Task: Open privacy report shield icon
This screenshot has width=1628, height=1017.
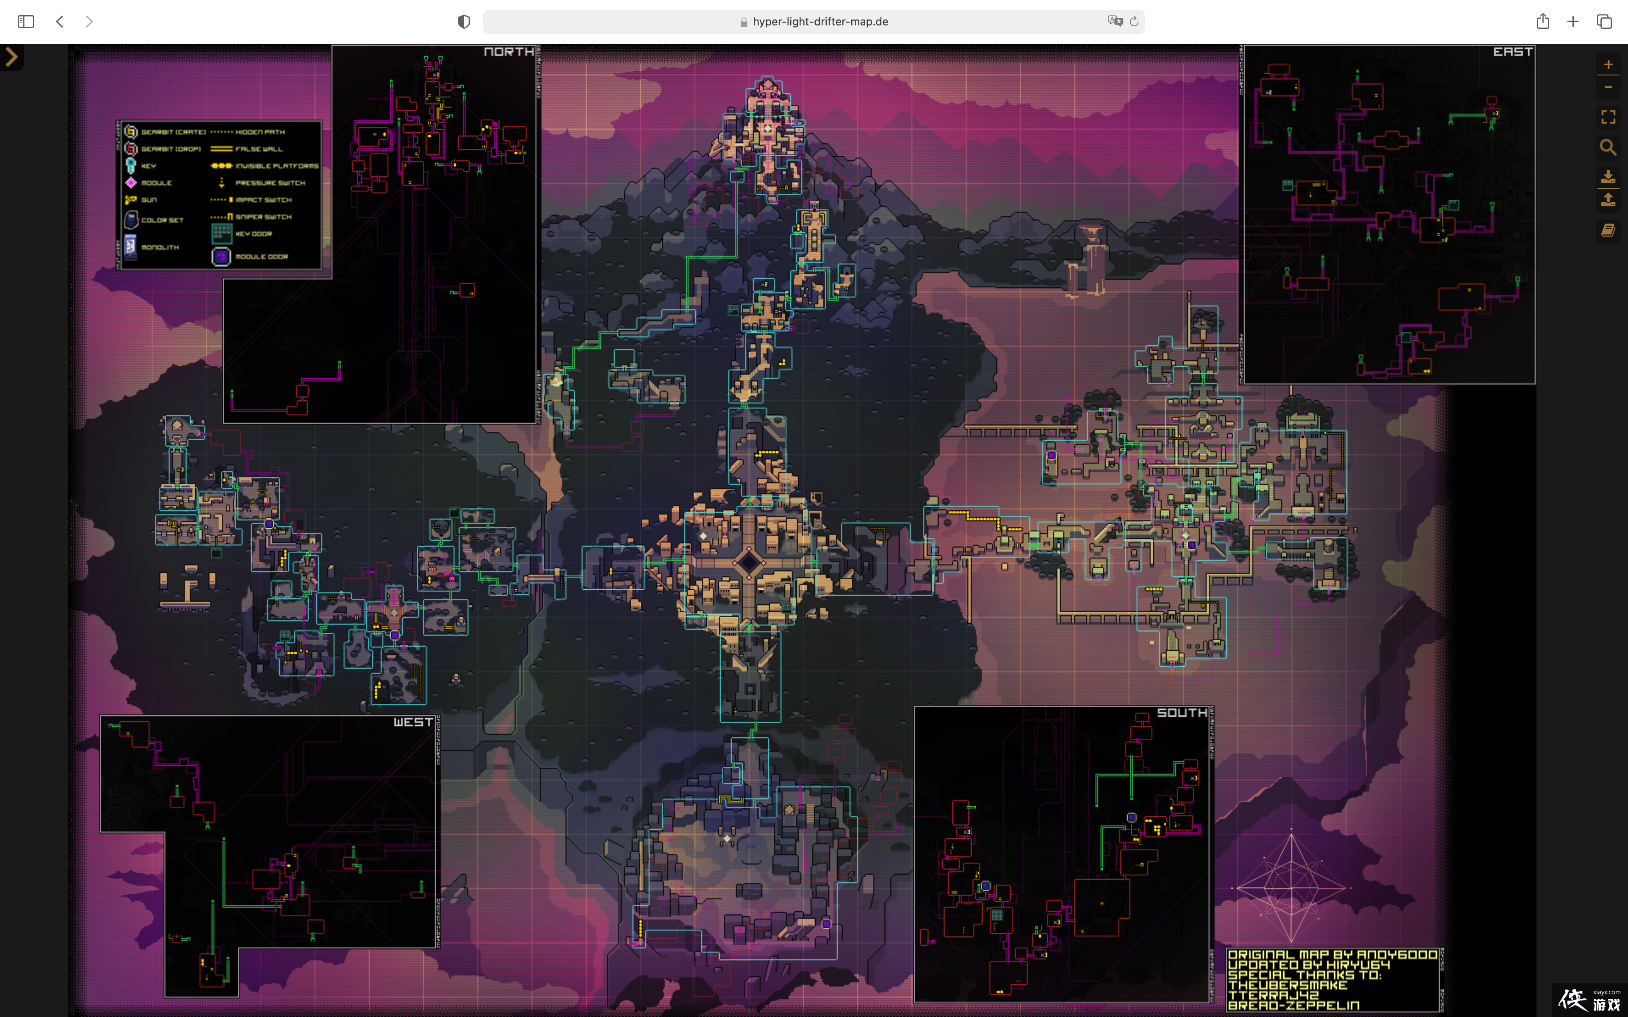Action: (x=463, y=22)
